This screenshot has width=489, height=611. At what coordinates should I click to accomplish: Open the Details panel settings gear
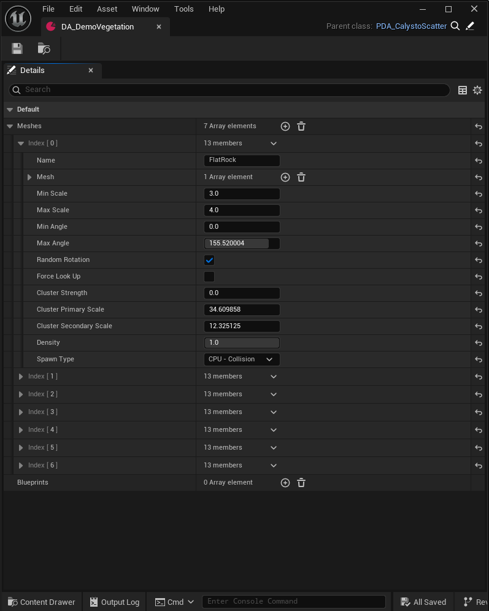[477, 90]
